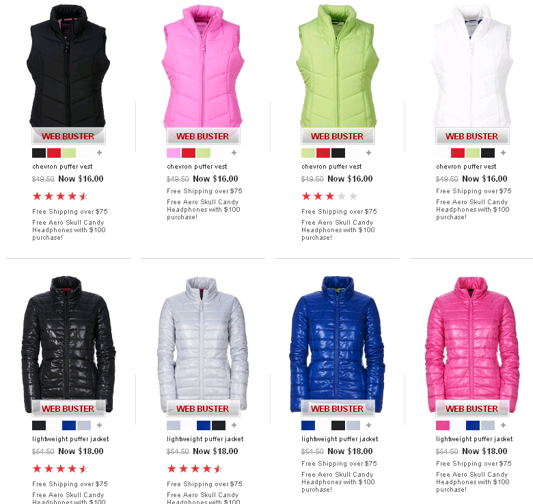Select blue swatch under black puffer jacket
533x504 pixels.
68,425
